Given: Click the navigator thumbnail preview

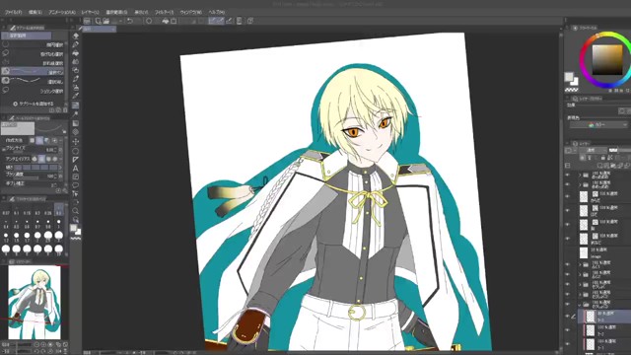Looking at the screenshot, I should click(35, 302).
